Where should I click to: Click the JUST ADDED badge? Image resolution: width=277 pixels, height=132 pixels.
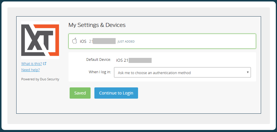click(x=126, y=42)
